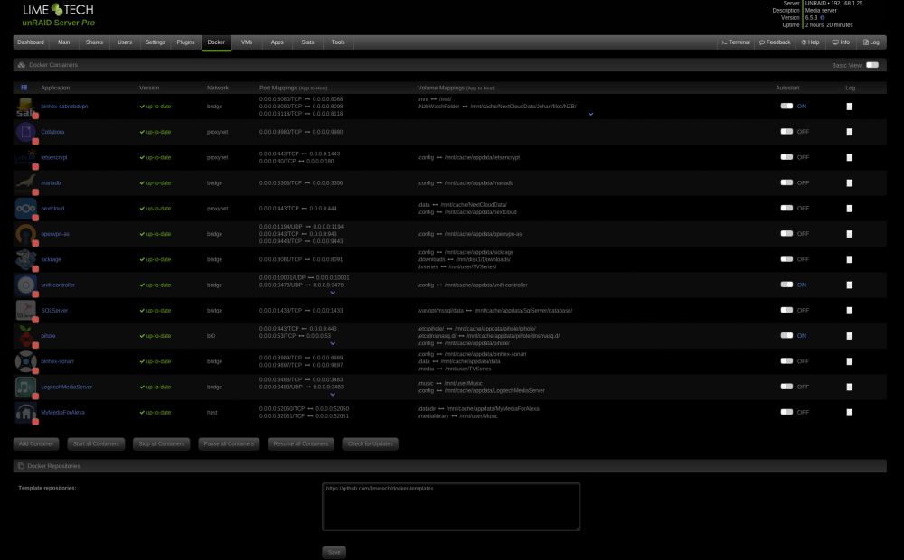This screenshot has width=904, height=560.
Task: Open the Stats tab
Action: pyautogui.click(x=308, y=42)
